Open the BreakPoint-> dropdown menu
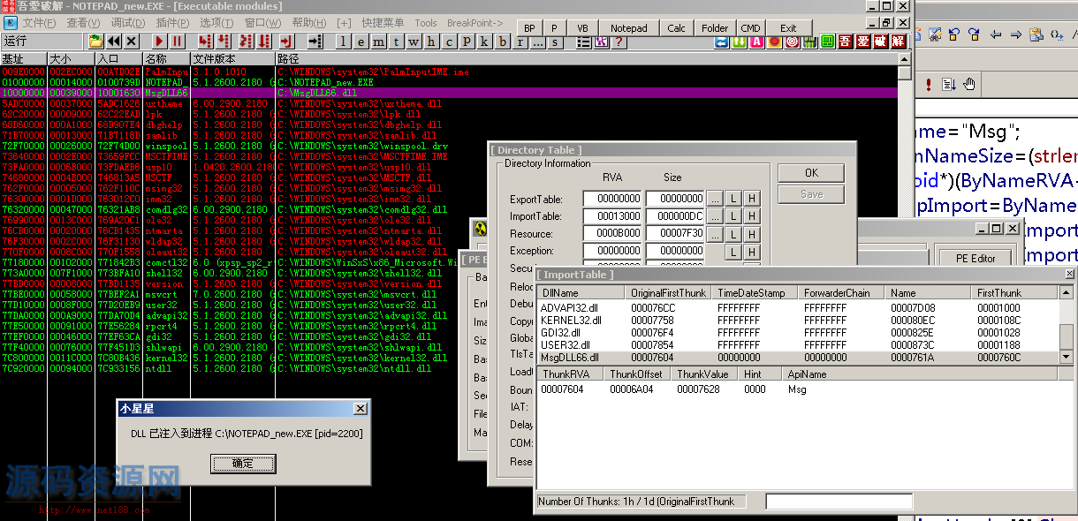This screenshot has height=521, width=1078. 474,23
